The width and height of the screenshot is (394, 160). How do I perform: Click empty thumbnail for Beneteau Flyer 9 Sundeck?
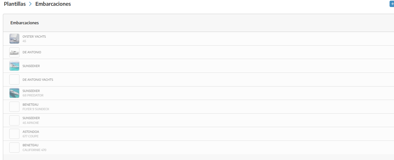pyautogui.click(x=14, y=107)
